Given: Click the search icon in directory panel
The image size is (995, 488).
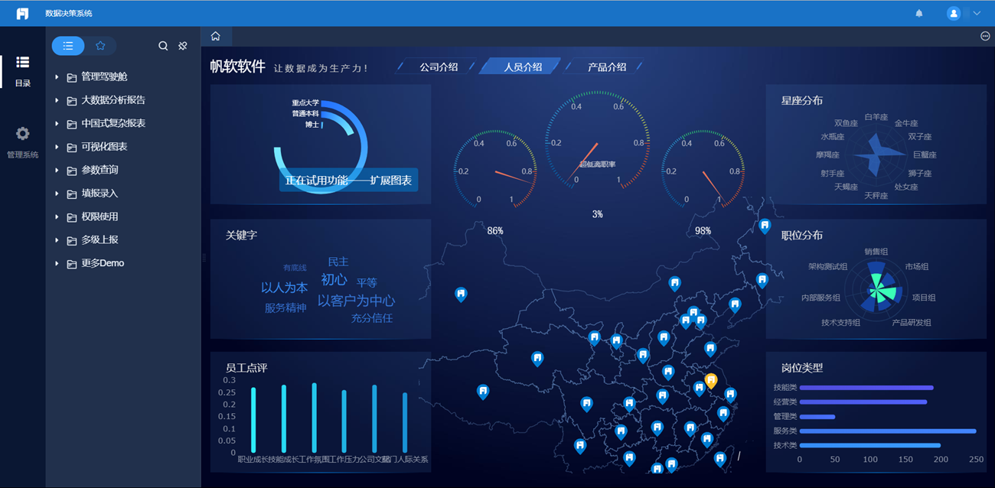Looking at the screenshot, I should coord(163,46).
